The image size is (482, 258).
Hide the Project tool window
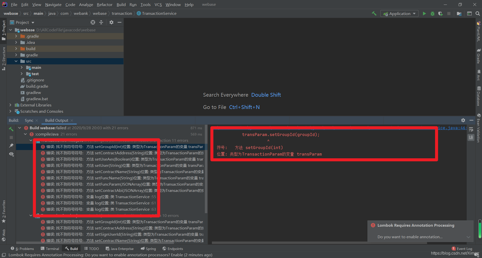[x=119, y=22]
